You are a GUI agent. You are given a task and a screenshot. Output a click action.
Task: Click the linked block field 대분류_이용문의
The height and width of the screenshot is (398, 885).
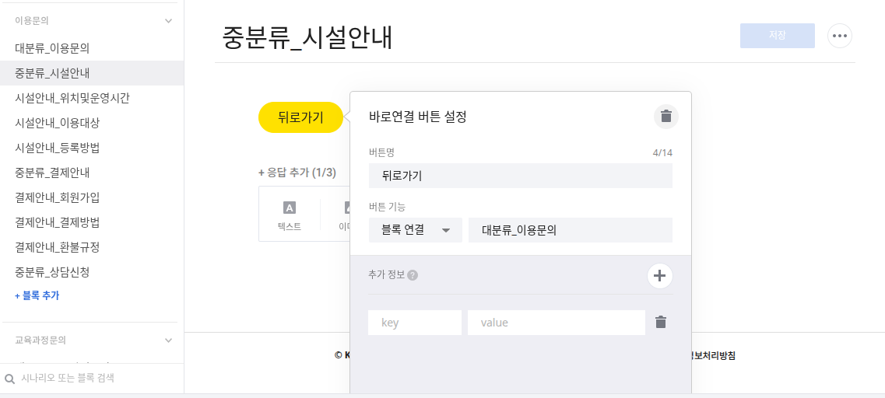(x=570, y=230)
